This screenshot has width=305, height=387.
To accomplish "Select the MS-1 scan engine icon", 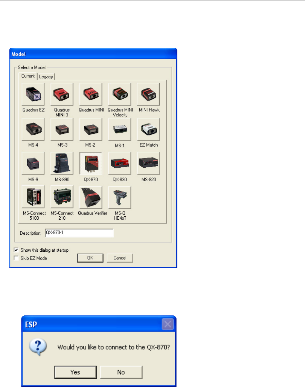I will coord(120,129).
